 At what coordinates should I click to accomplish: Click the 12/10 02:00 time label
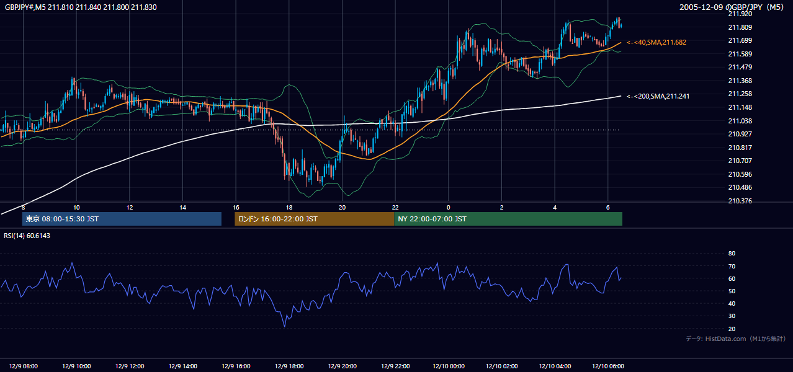point(501,366)
